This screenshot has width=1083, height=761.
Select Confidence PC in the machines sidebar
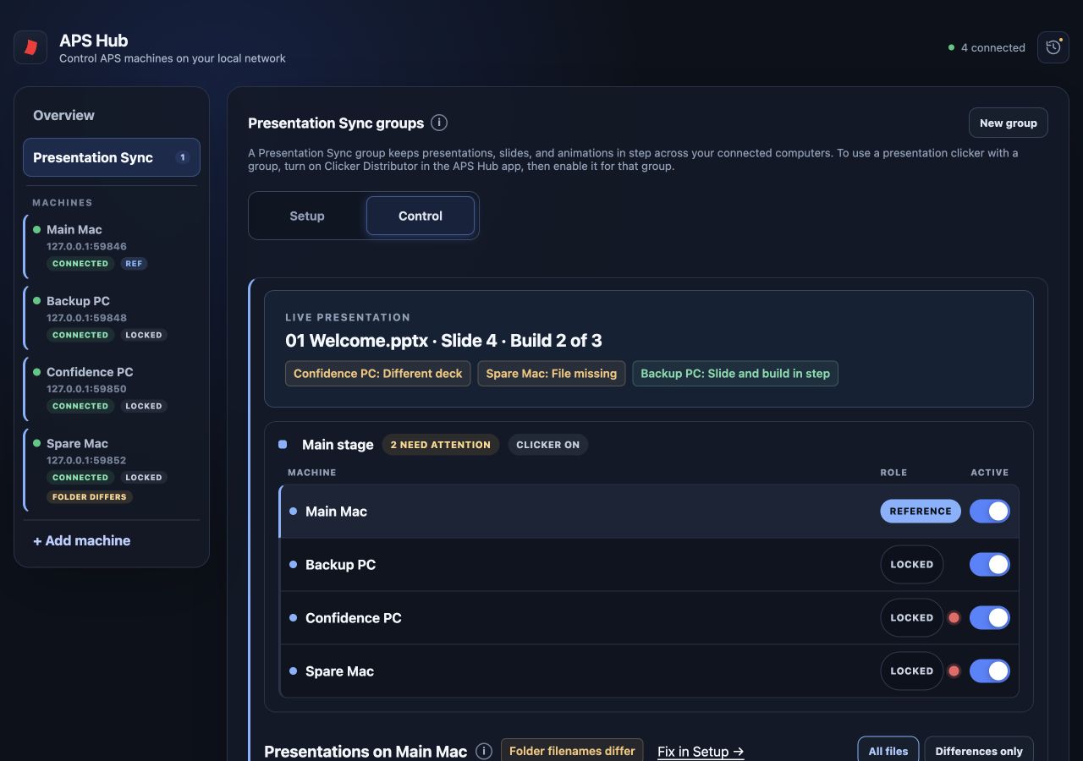[112, 389]
